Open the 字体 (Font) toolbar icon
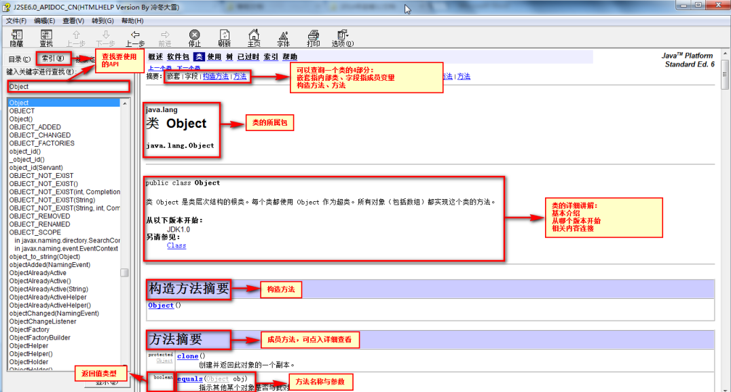This screenshot has width=731, height=392. pyautogui.click(x=283, y=35)
